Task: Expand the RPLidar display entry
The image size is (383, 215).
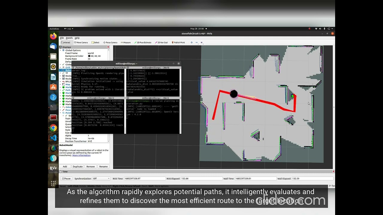Action: (x=60, y=82)
